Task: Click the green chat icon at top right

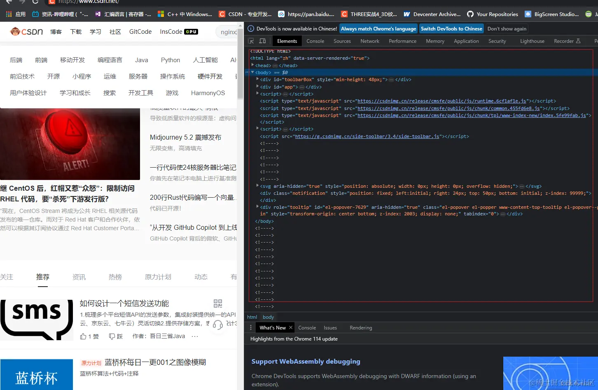Action: tap(588, 14)
